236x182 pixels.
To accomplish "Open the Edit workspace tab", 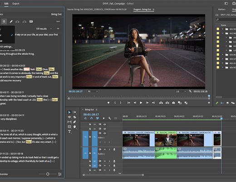I will click(6, 4).
